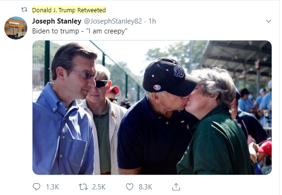Click empty space below the profile avatar

pyautogui.click(x=16, y=108)
